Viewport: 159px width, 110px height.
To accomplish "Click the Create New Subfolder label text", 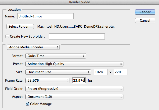I will (x=27, y=37).
